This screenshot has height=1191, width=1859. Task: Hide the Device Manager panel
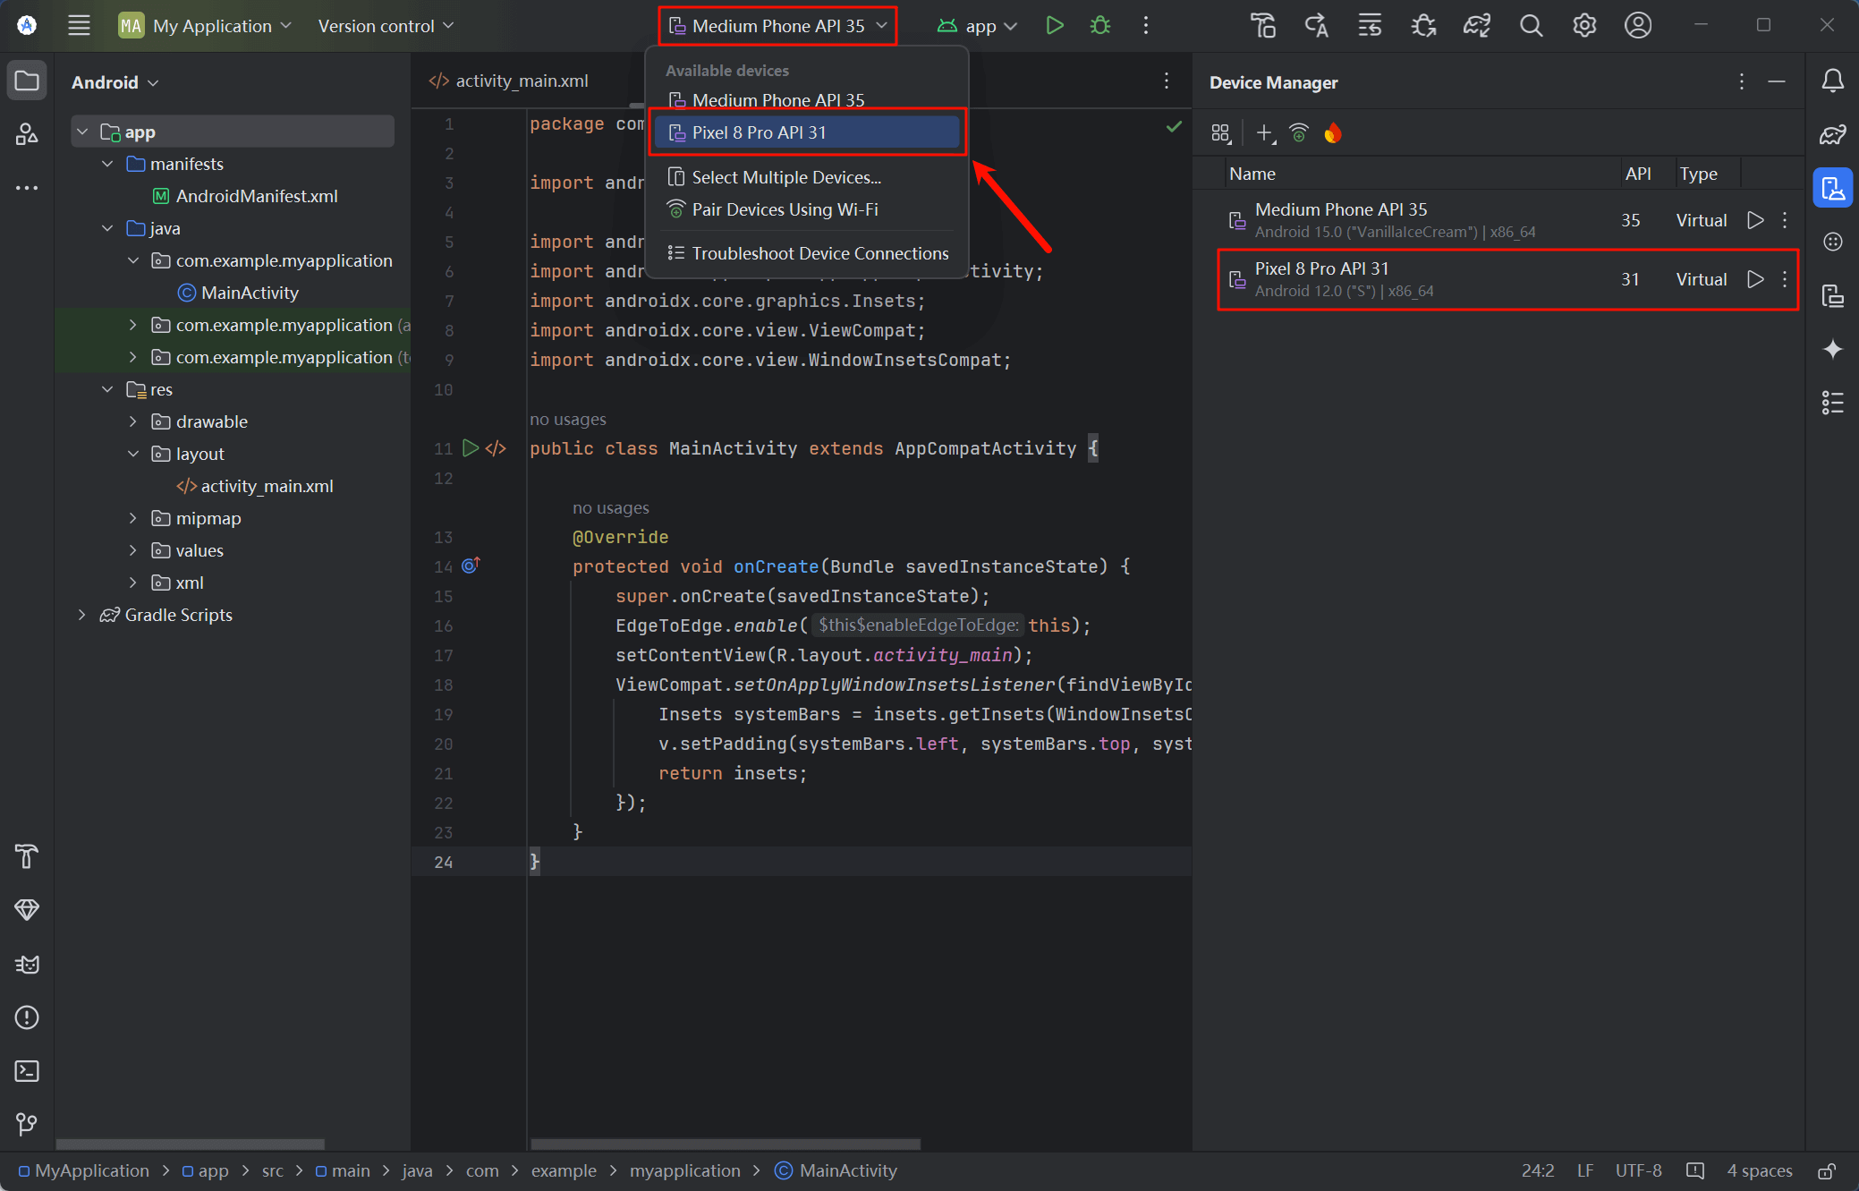pos(1777,81)
